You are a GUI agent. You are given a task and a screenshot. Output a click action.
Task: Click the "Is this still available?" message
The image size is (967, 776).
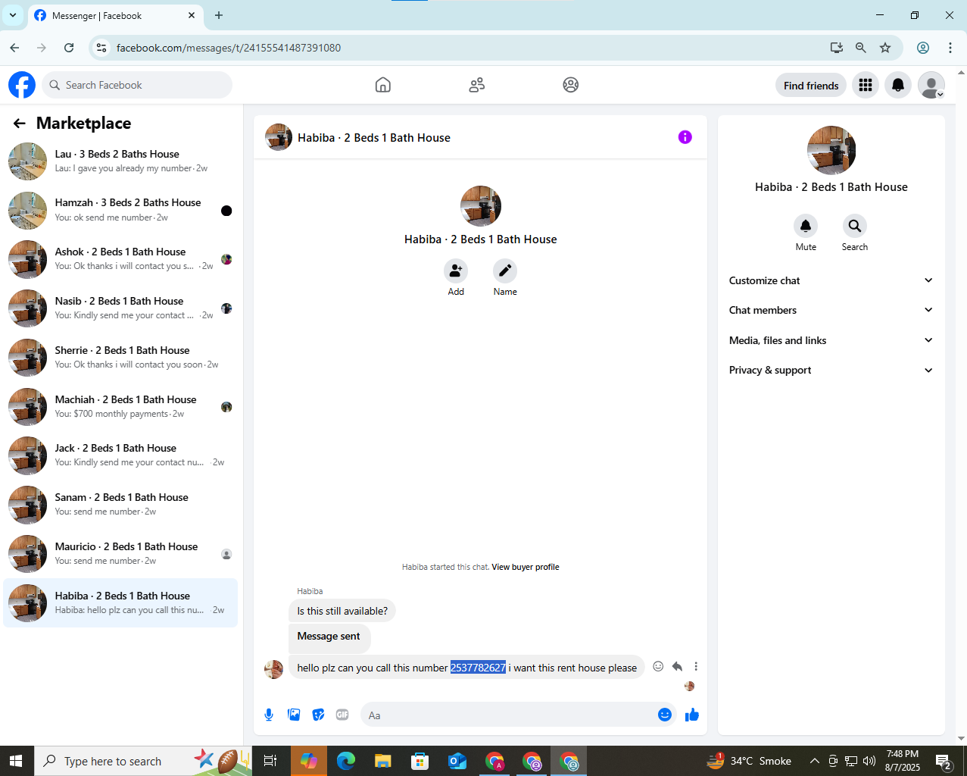tap(342, 611)
